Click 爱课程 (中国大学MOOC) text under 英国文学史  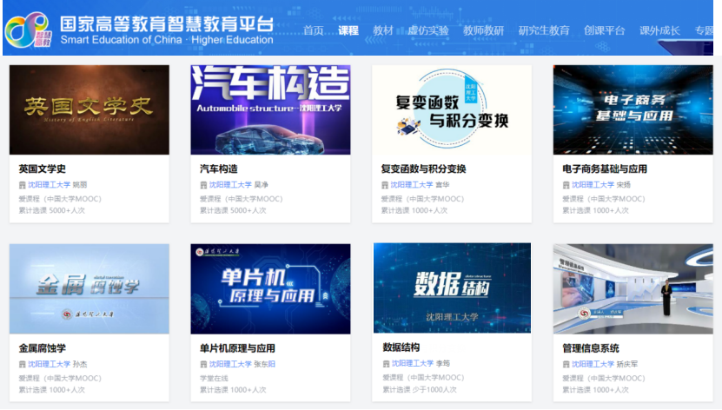60,199
